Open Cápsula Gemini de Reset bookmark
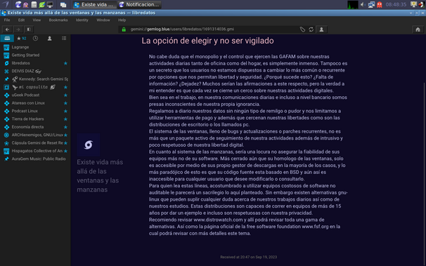 pos(35,143)
